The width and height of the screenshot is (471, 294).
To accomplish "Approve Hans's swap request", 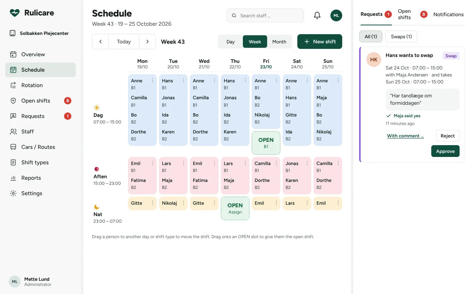I will click(x=445, y=151).
